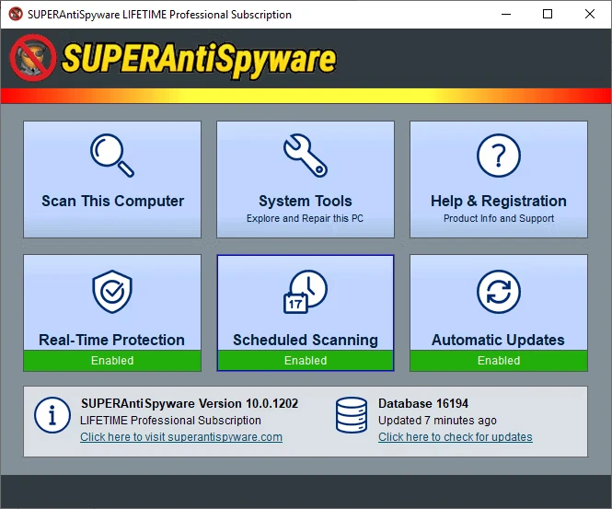This screenshot has height=509, width=612.
Task: Click the info circle icon
Action: coord(52,415)
